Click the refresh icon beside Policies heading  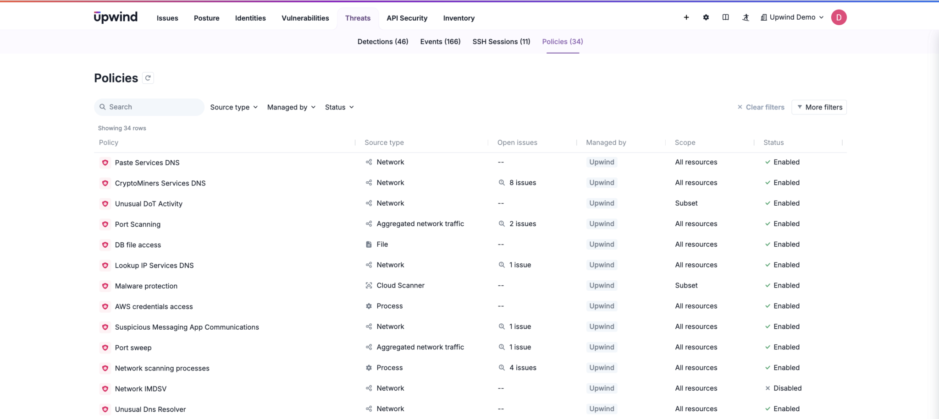[x=148, y=78]
